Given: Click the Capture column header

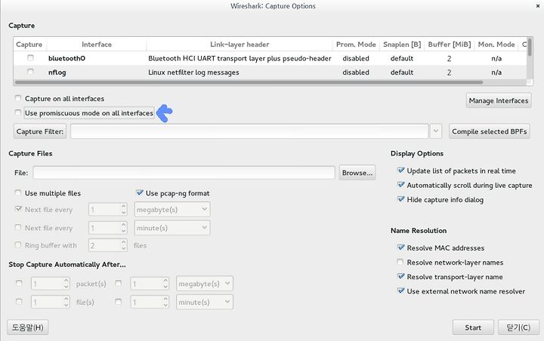Looking at the screenshot, I should [x=29, y=45].
